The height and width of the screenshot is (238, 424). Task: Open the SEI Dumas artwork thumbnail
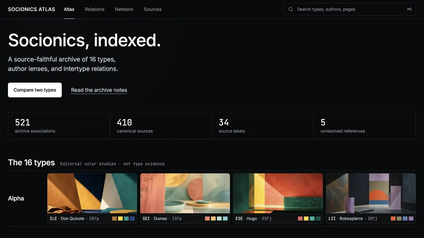(185, 193)
